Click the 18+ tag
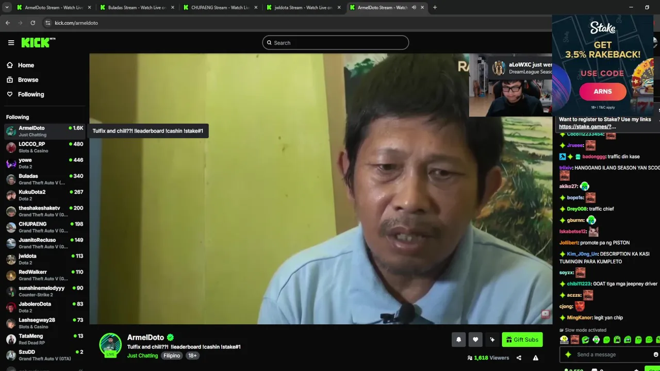Viewport: 660px width, 371px height. click(192, 356)
